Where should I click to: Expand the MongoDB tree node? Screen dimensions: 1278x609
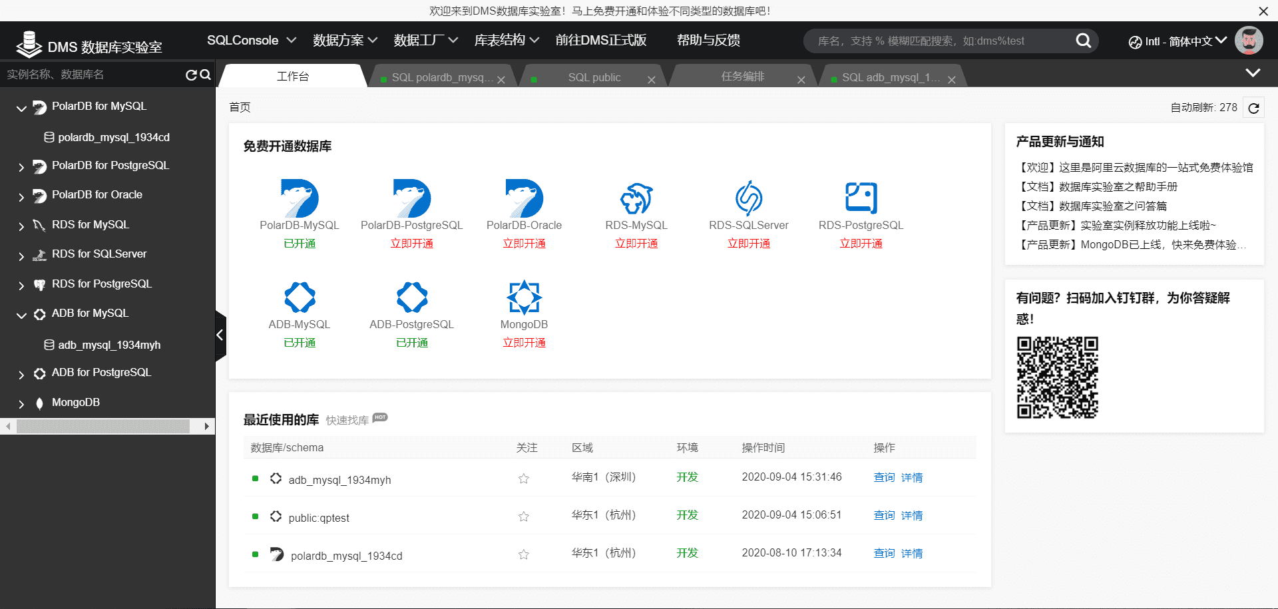click(21, 404)
